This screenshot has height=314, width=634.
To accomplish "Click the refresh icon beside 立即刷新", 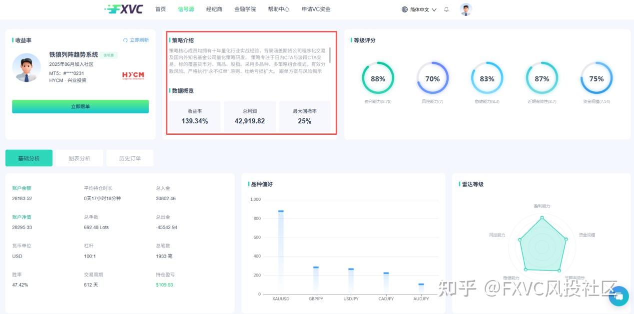I will (x=125, y=40).
